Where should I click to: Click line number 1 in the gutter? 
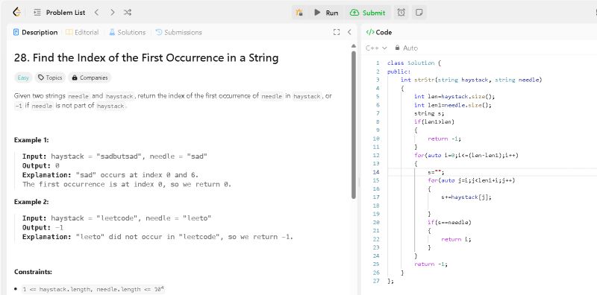(378, 63)
